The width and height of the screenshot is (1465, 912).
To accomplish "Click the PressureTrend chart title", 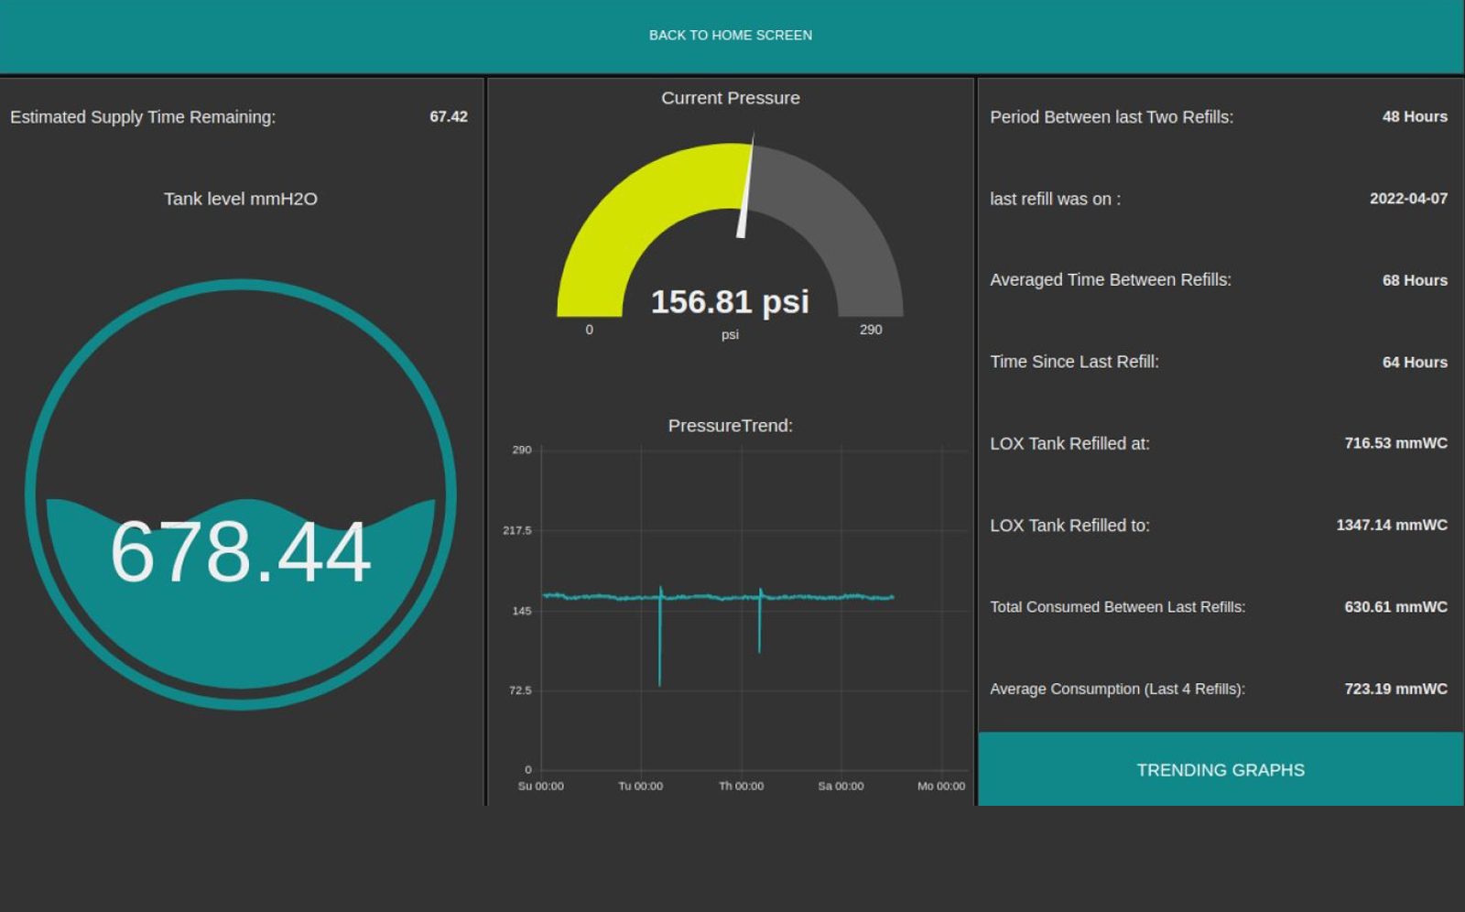I will (x=730, y=426).
